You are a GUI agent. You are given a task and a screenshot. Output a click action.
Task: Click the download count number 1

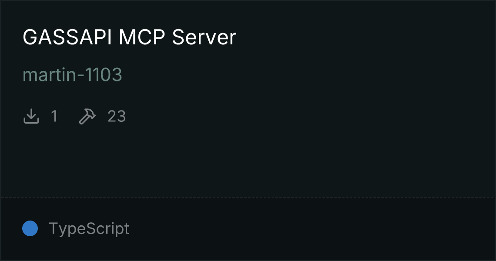(x=54, y=116)
